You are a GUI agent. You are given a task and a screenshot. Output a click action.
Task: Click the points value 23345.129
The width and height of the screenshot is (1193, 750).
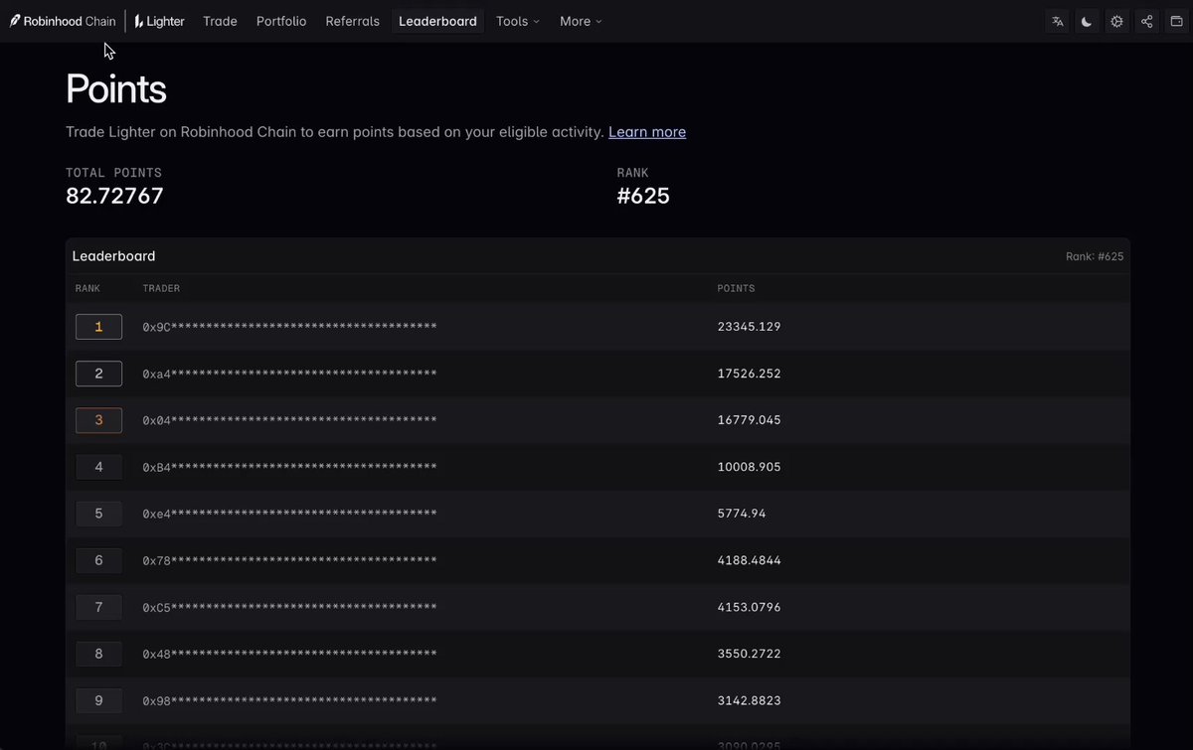750,327
